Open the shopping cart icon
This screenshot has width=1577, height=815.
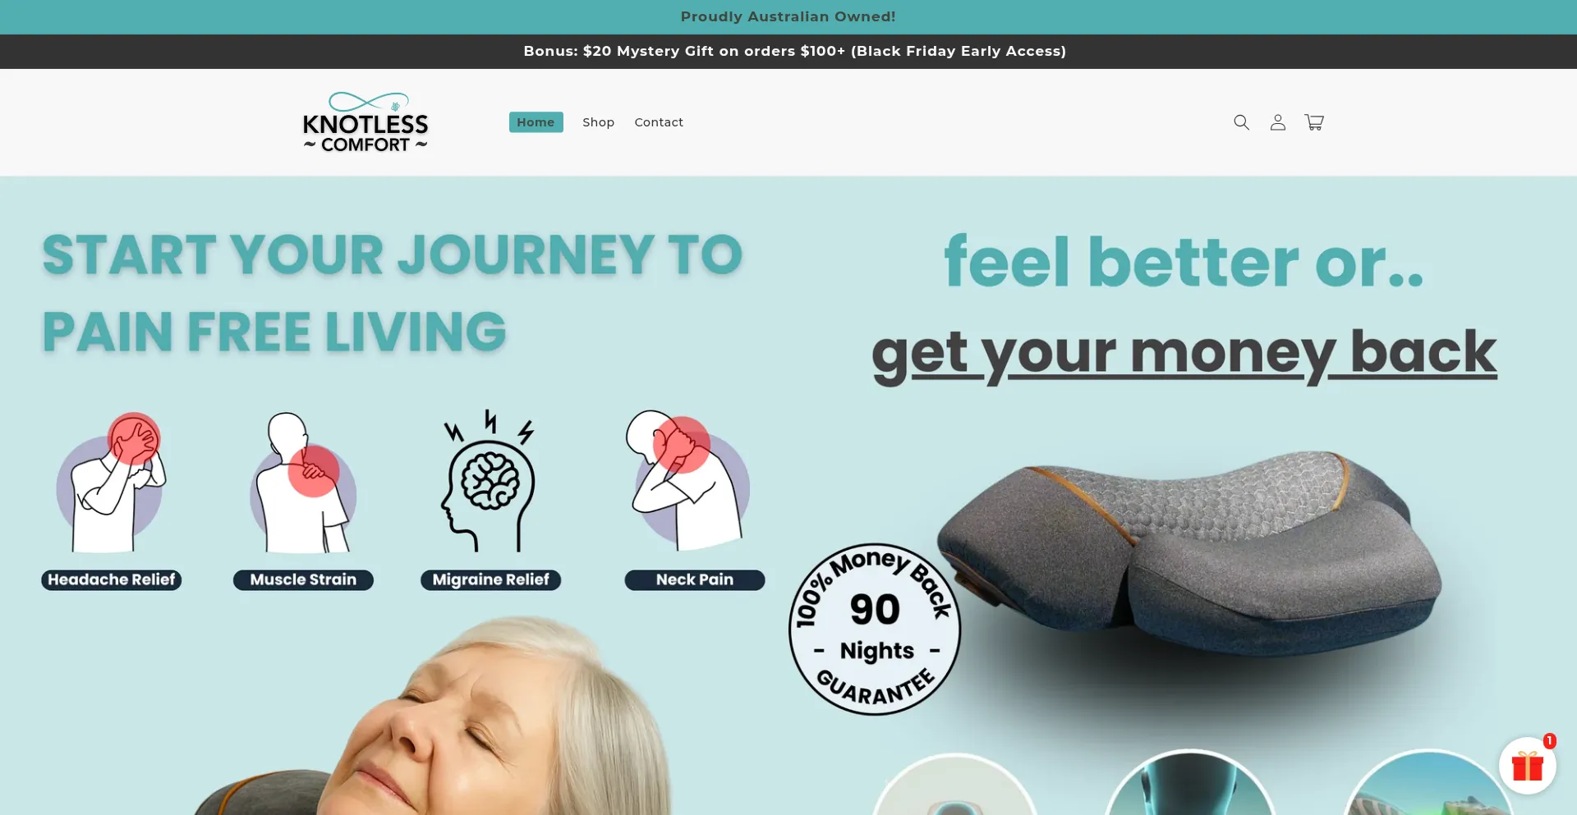(1314, 122)
